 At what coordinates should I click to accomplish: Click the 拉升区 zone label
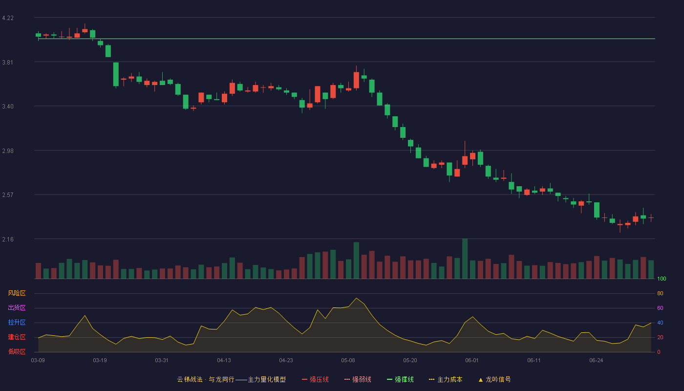coord(17,323)
